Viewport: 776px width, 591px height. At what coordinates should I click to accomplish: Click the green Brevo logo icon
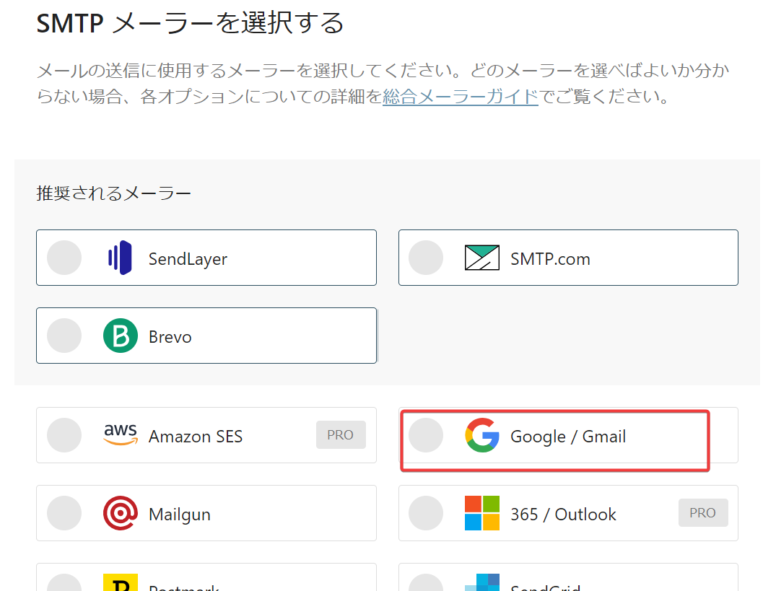click(x=121, y=335)
